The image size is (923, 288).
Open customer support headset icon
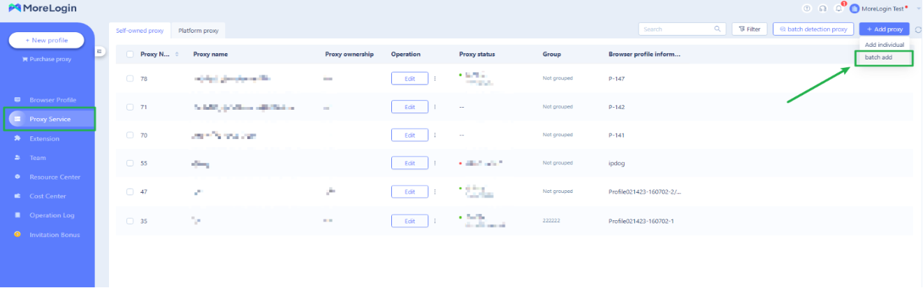(823, 8)
